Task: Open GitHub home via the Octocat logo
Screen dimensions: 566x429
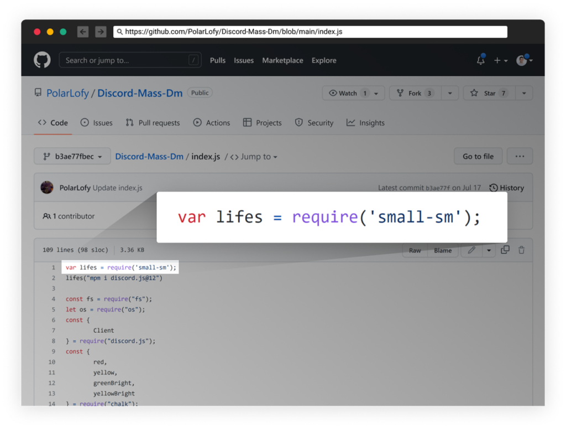Action: click(x=42, y=60)
